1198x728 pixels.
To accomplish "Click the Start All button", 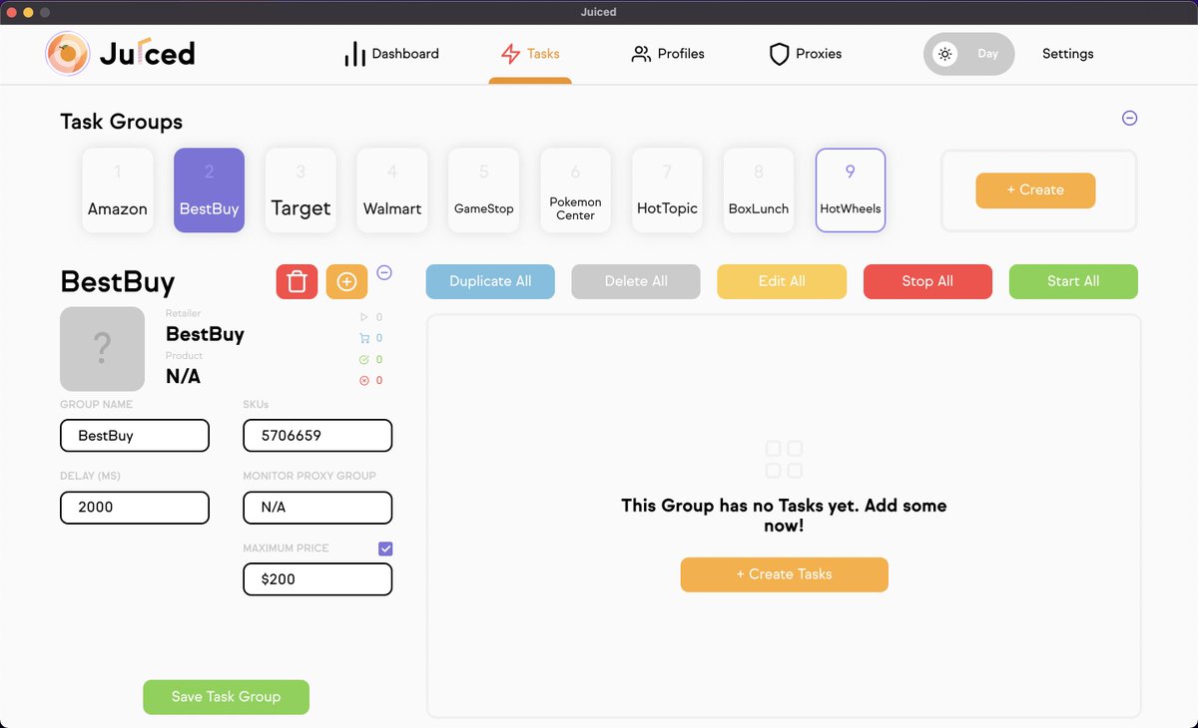I will click(1073, 281).
